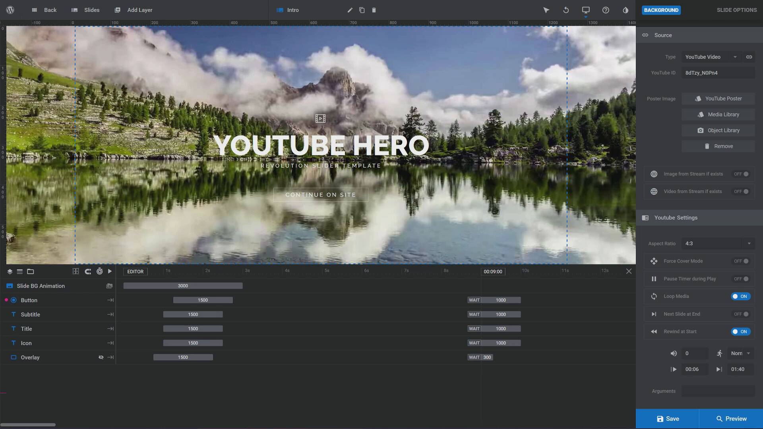
Task: Open the help question mark icon
Action: click(606, 10)
